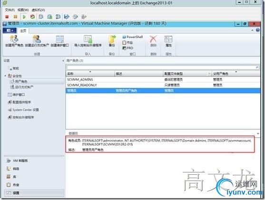This screenshot has width=265, height=200.
Task: Open the VM 和服务 workspace
Action: point(34,161)
